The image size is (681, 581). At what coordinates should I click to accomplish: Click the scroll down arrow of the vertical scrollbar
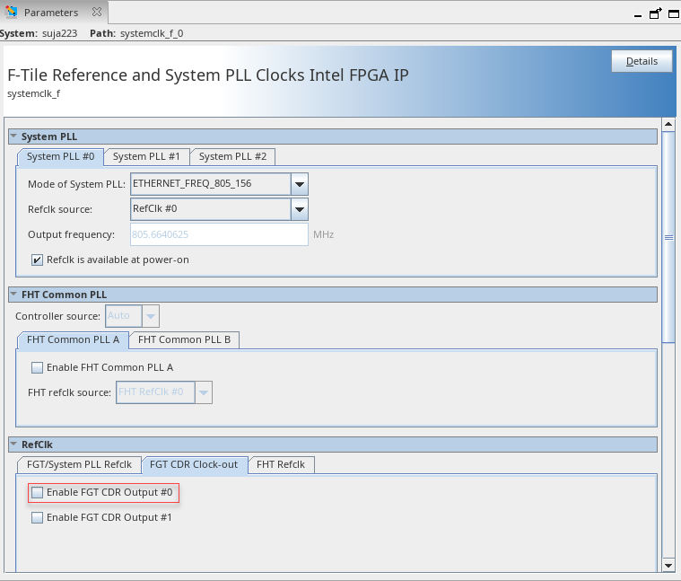pyautogui.click(x=668, y=565)
